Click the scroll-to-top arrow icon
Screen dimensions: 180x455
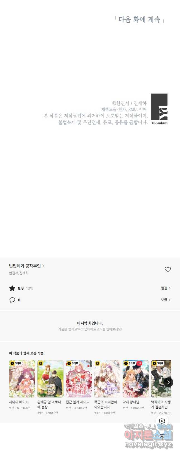[162, 438]
